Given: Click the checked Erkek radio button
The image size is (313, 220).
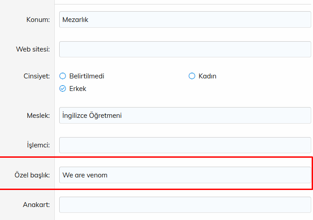Looking at the screenshot, I should 63,89.
